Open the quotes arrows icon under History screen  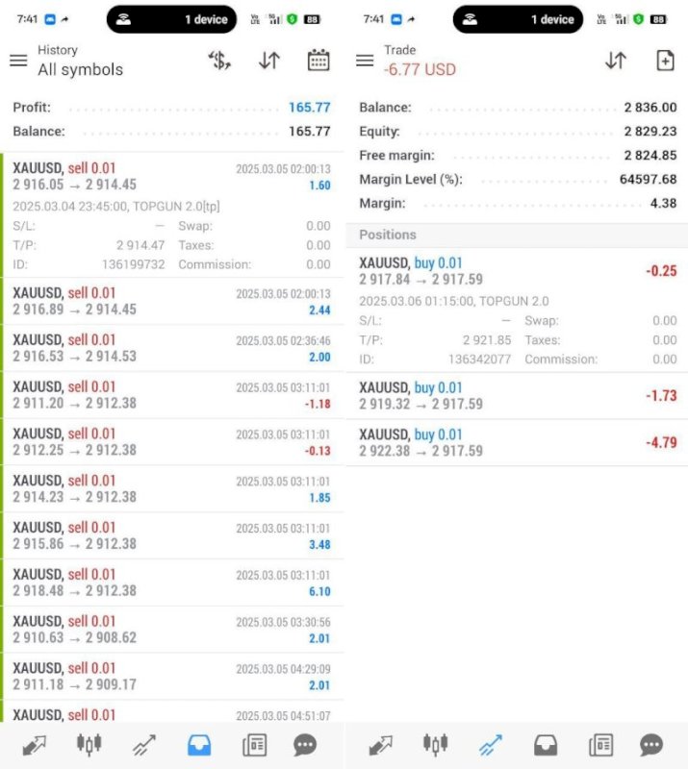click(35, 745)
